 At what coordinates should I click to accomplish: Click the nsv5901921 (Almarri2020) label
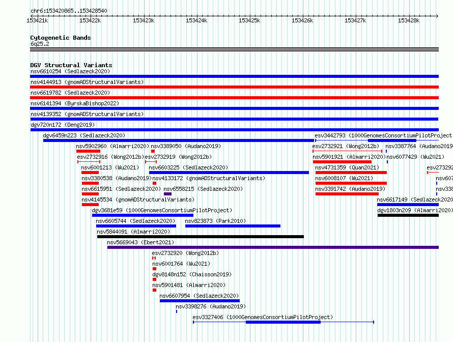coord(349,157)
